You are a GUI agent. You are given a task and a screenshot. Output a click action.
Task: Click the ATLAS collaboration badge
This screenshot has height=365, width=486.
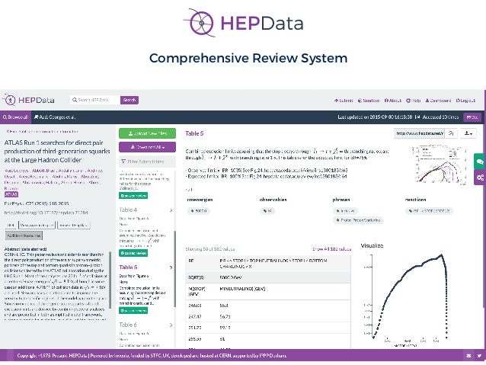11,194
